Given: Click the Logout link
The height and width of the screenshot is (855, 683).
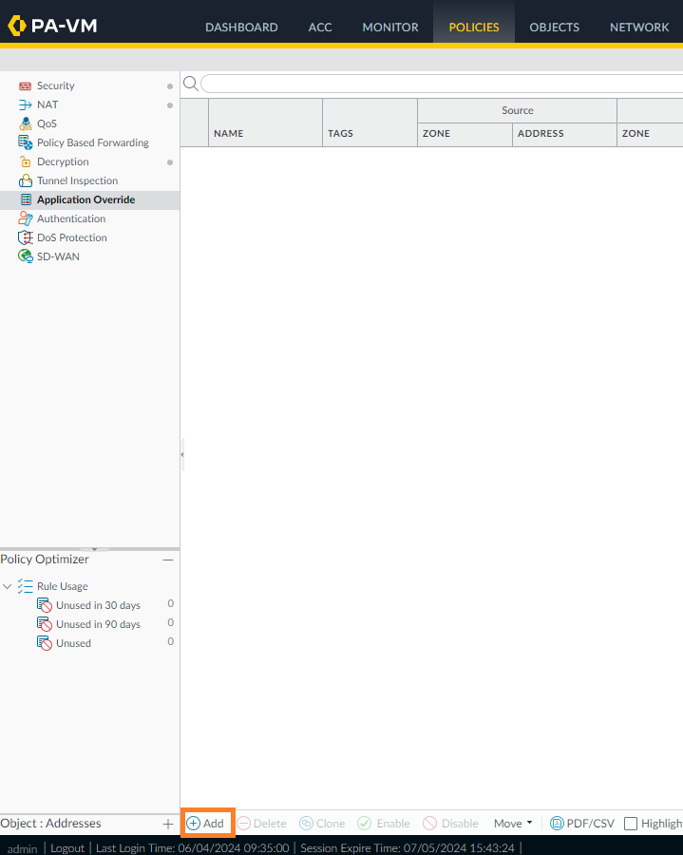Looking at the screenshot, I should point(67,847).
